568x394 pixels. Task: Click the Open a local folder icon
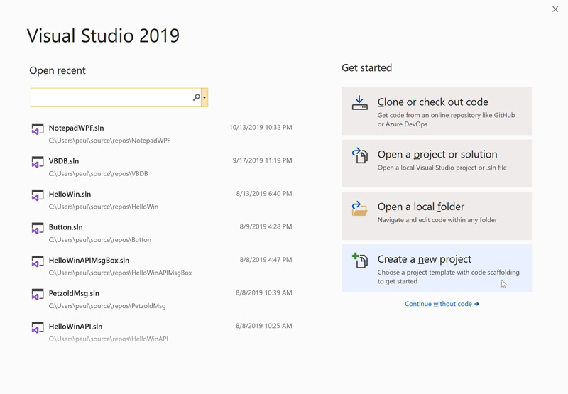(x=360, y=208)
